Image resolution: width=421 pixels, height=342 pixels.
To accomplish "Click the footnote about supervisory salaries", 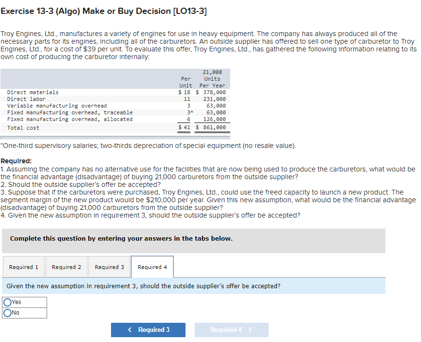I will click(148, 146).
